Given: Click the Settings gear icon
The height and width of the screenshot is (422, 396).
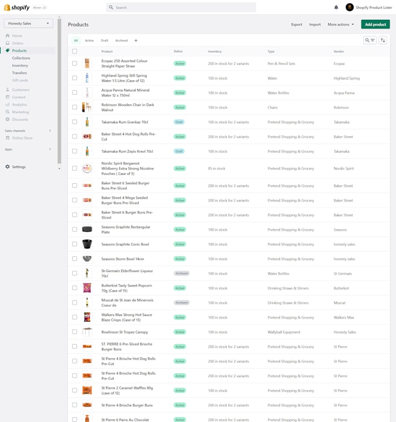Looking at the screenshot, I should [8, 167].
